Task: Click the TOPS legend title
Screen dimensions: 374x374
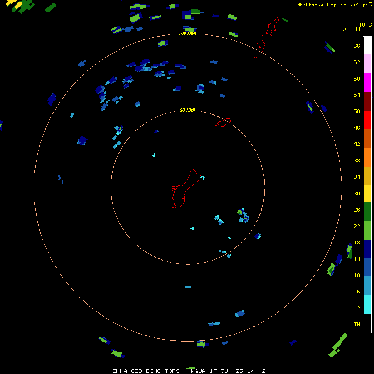Action: click(365, 25)
